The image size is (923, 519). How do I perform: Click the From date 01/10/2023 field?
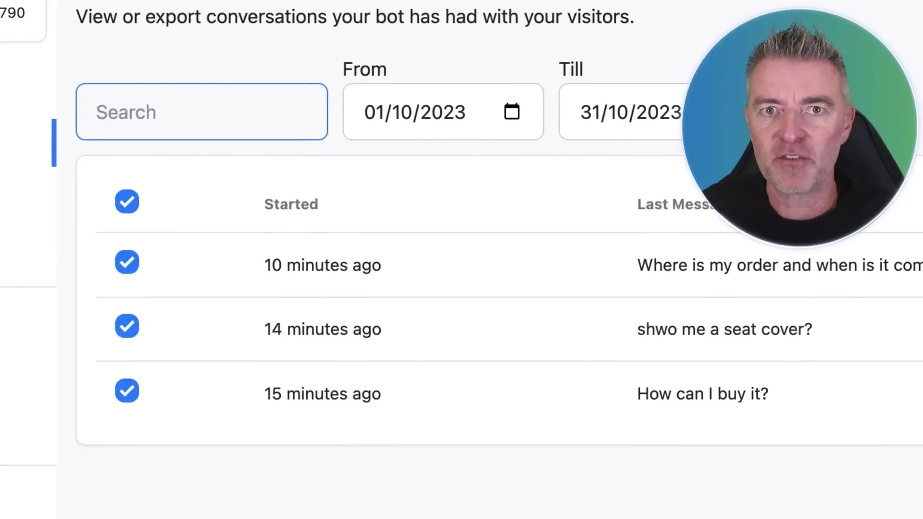pyautogui.click(x=414, y=112)
